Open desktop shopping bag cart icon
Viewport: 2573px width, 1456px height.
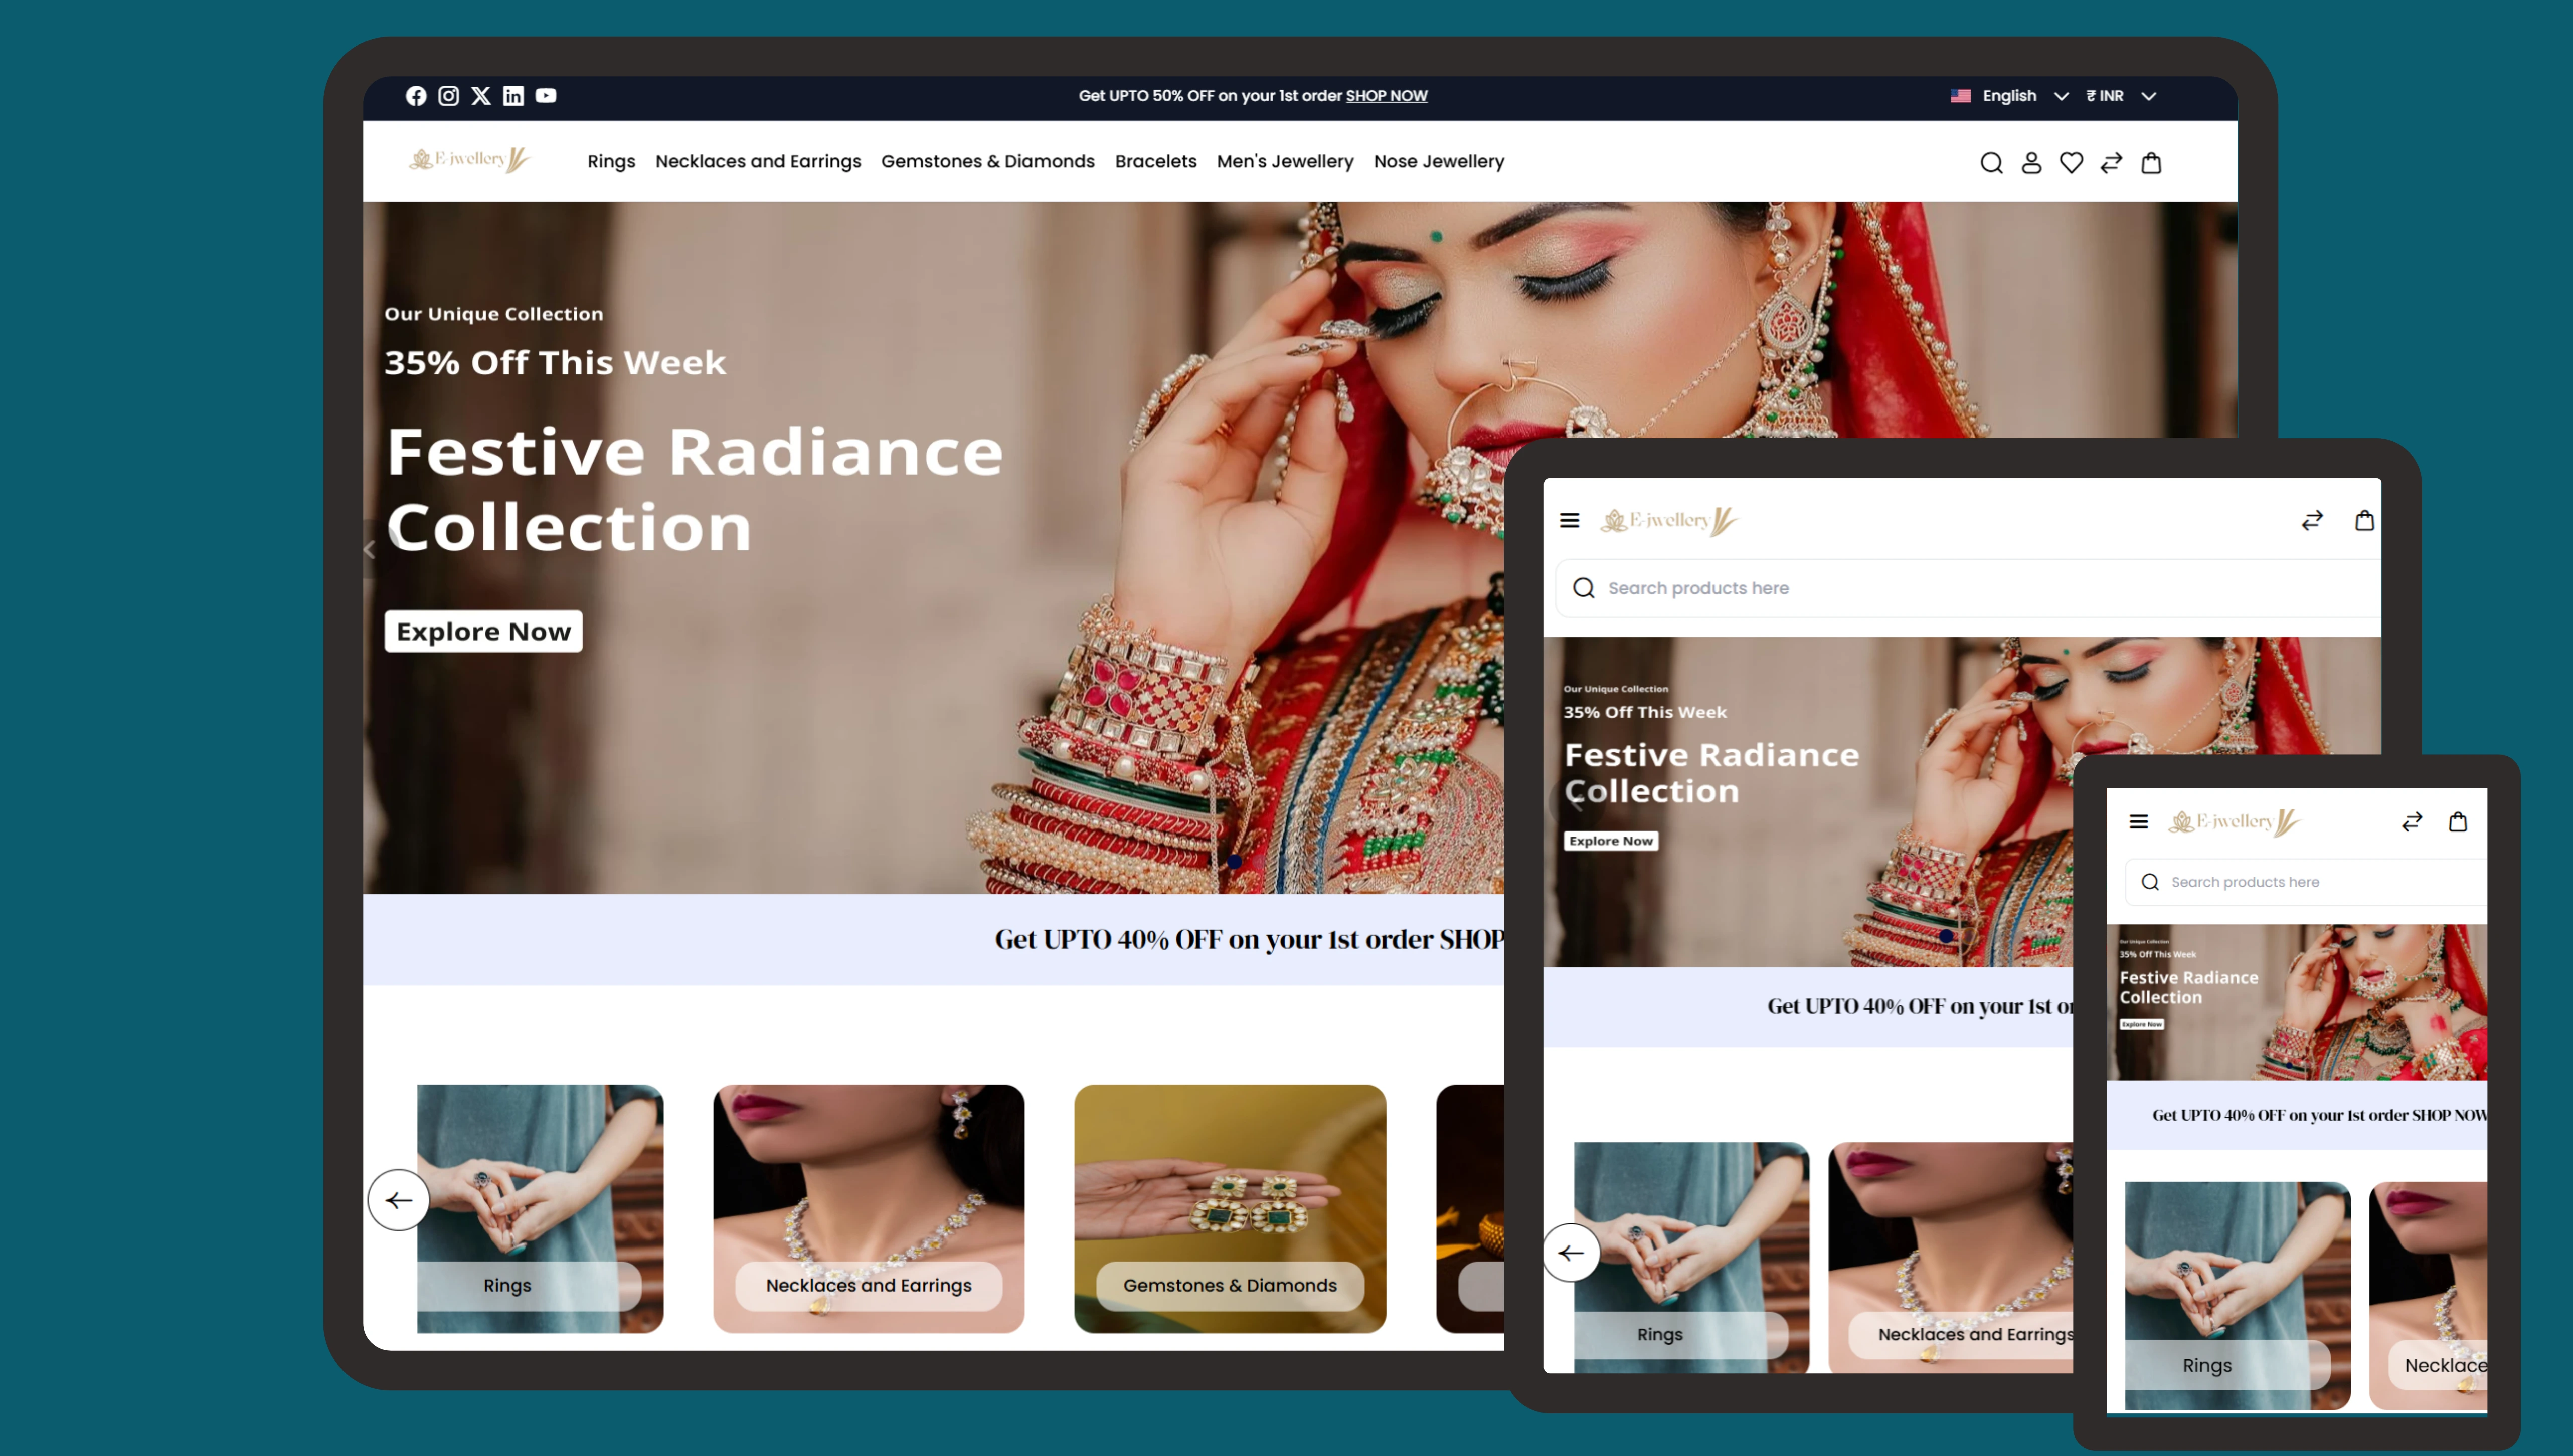2151,163
